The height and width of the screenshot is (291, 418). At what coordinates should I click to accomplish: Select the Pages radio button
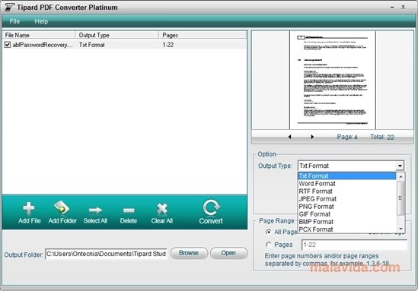[x=269, y=245]
